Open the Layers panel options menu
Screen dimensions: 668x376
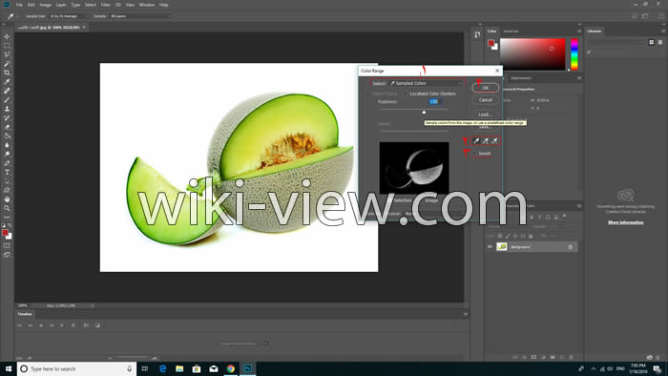click(579, 206)
